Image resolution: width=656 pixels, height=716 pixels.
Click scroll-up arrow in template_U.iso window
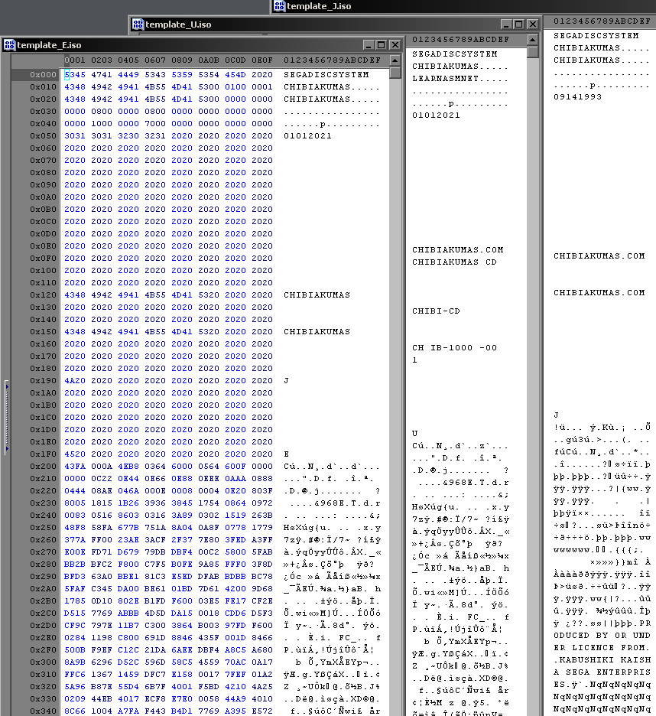pyautogui.click(x=532, y=40)
